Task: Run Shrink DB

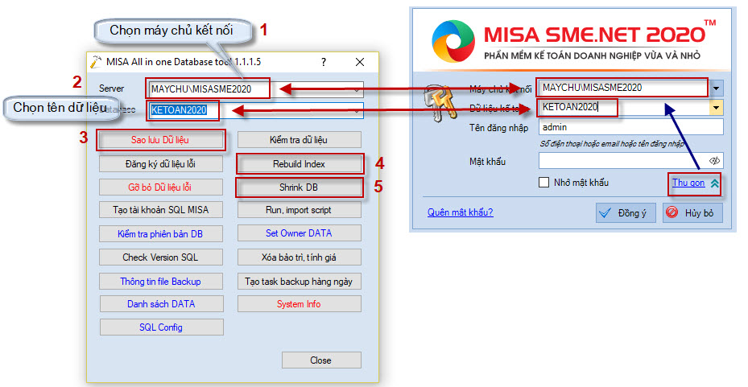Action: coord(299,187)
